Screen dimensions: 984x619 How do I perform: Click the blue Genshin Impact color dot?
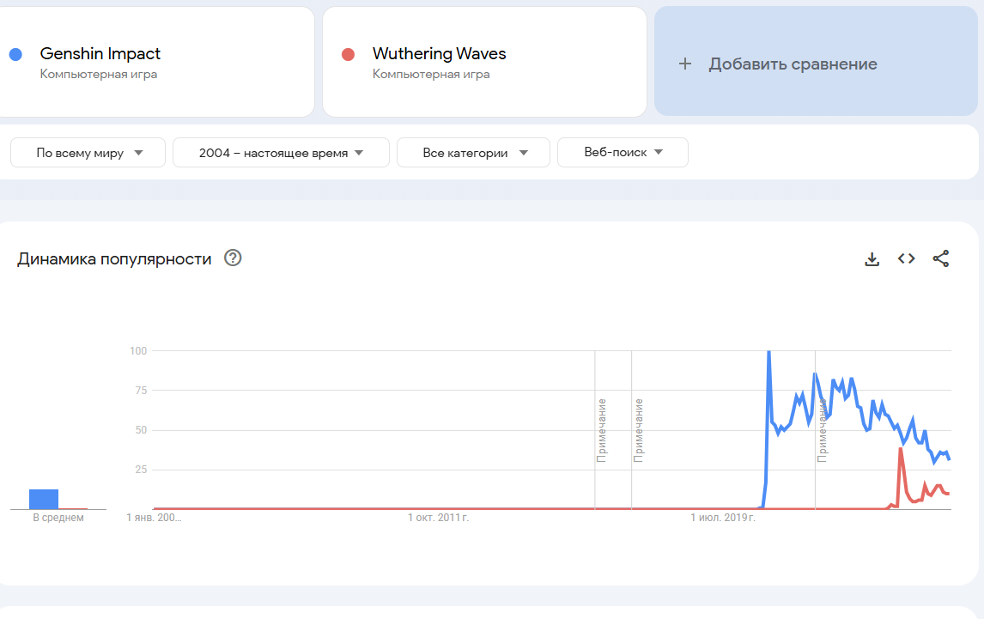point(15,54)
